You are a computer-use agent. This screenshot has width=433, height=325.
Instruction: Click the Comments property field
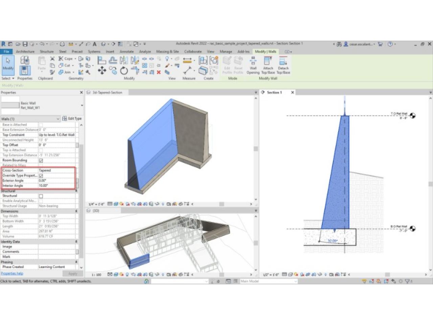[x=56, y=252]
